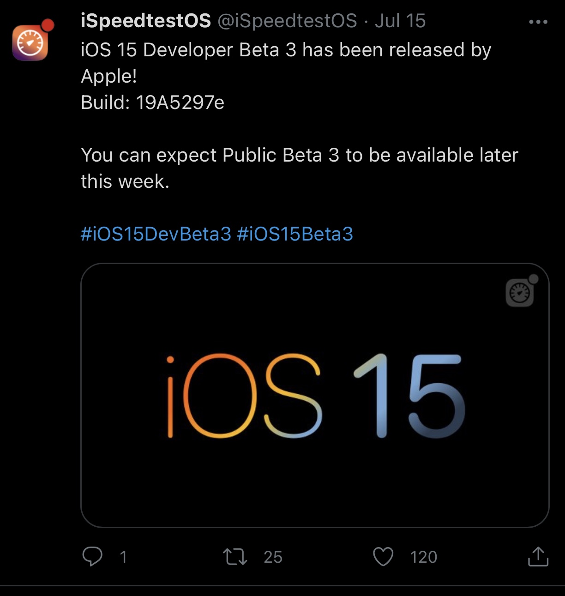Open the #iOS15Beta3 hashtag
Screen dimensions: 565x596
coord(295,234)
